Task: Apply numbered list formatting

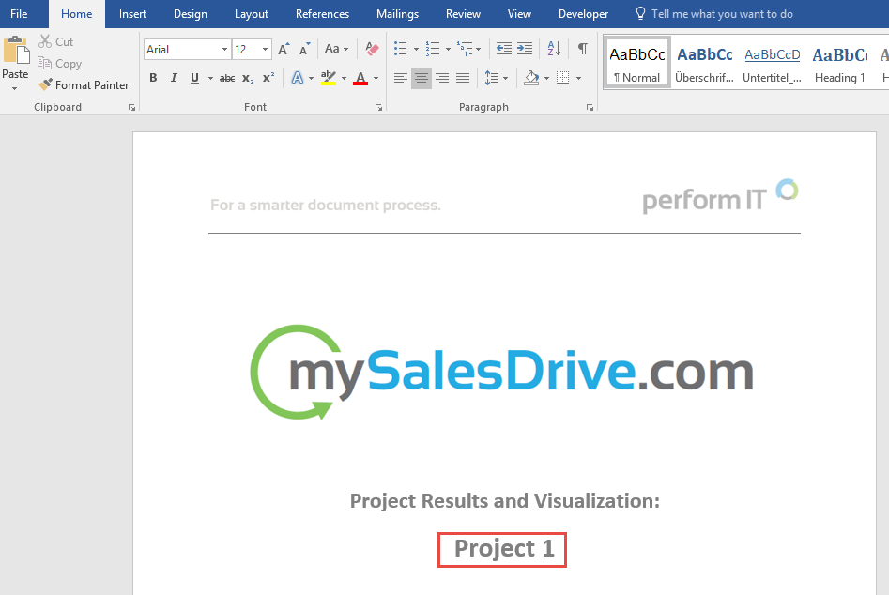Action: pyautogui.click(x=433, y=49)
